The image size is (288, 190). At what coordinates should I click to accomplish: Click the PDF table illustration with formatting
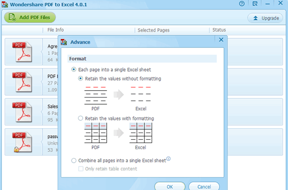coord(96,133)
